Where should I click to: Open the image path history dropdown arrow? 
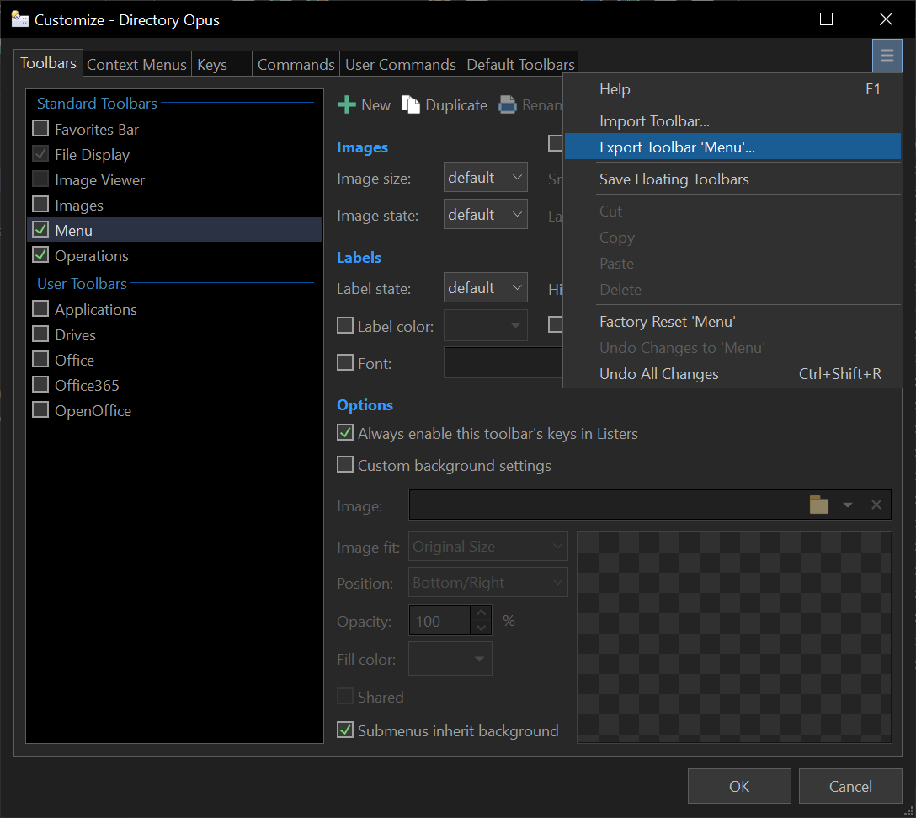pyautogui.click(x=848, y=505)
